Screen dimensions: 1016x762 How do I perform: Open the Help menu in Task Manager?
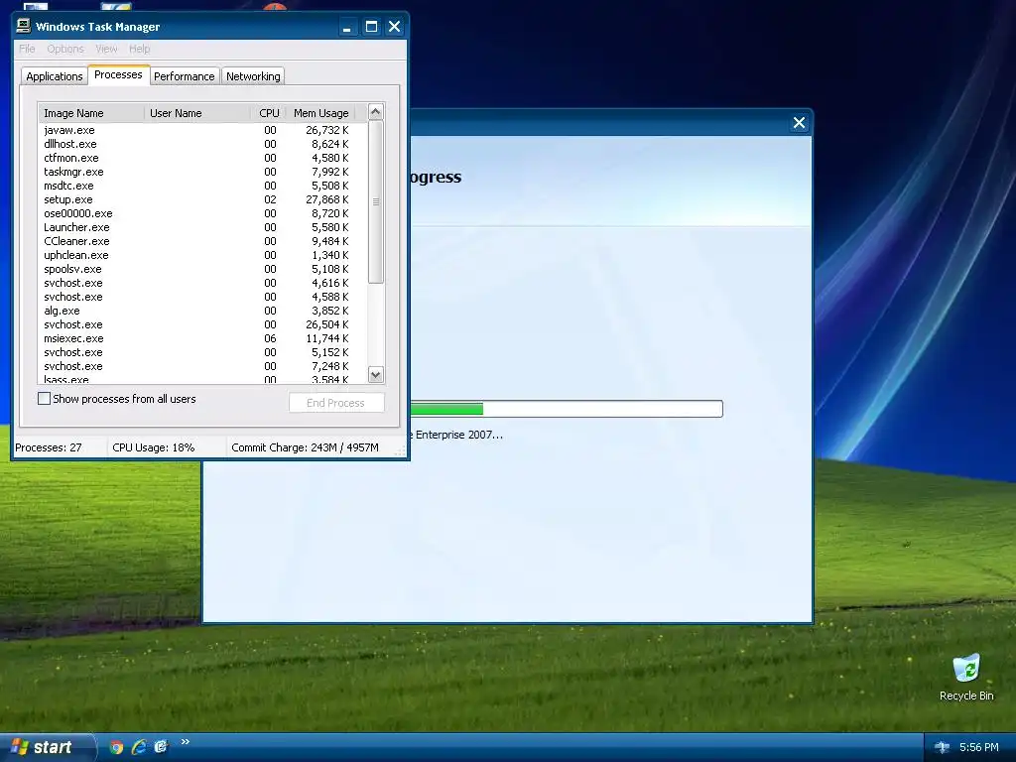(139, 49)
